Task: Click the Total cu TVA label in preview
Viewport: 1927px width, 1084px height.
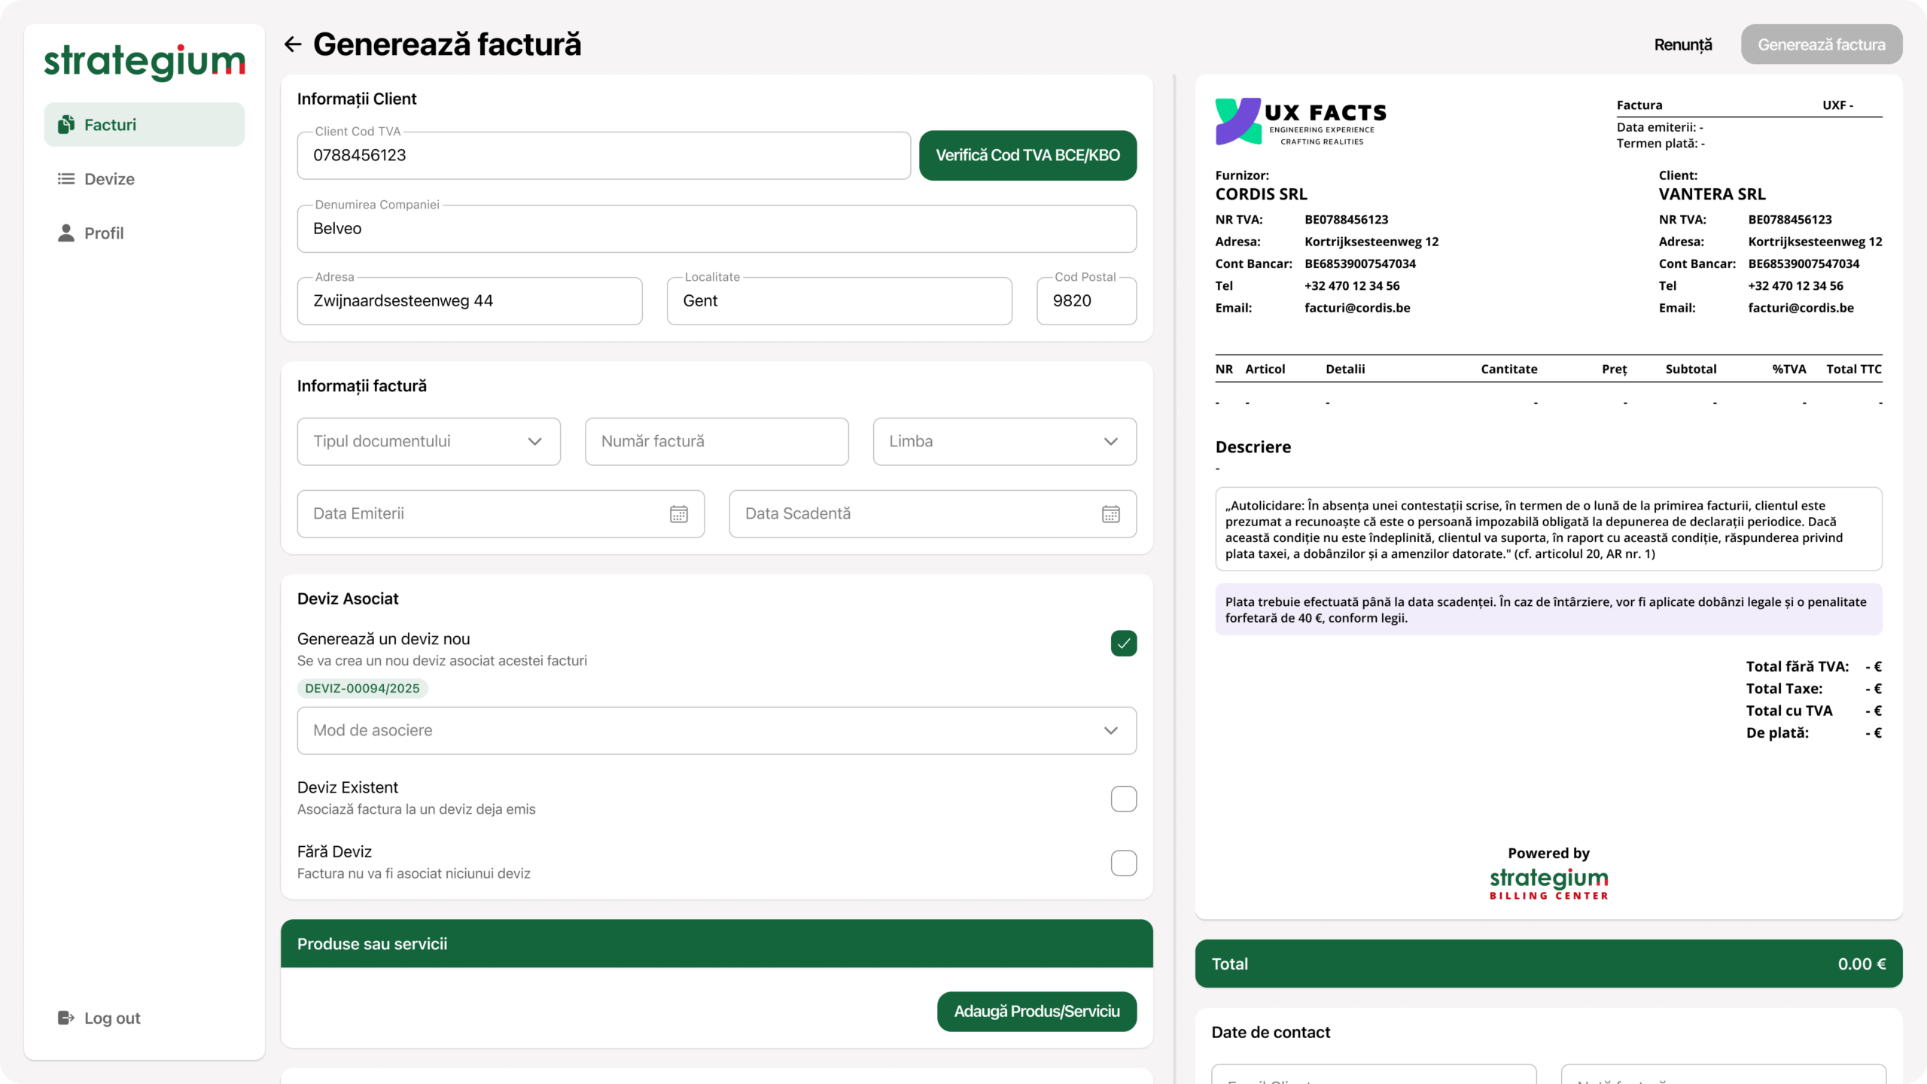Action: pos(1789,711)
